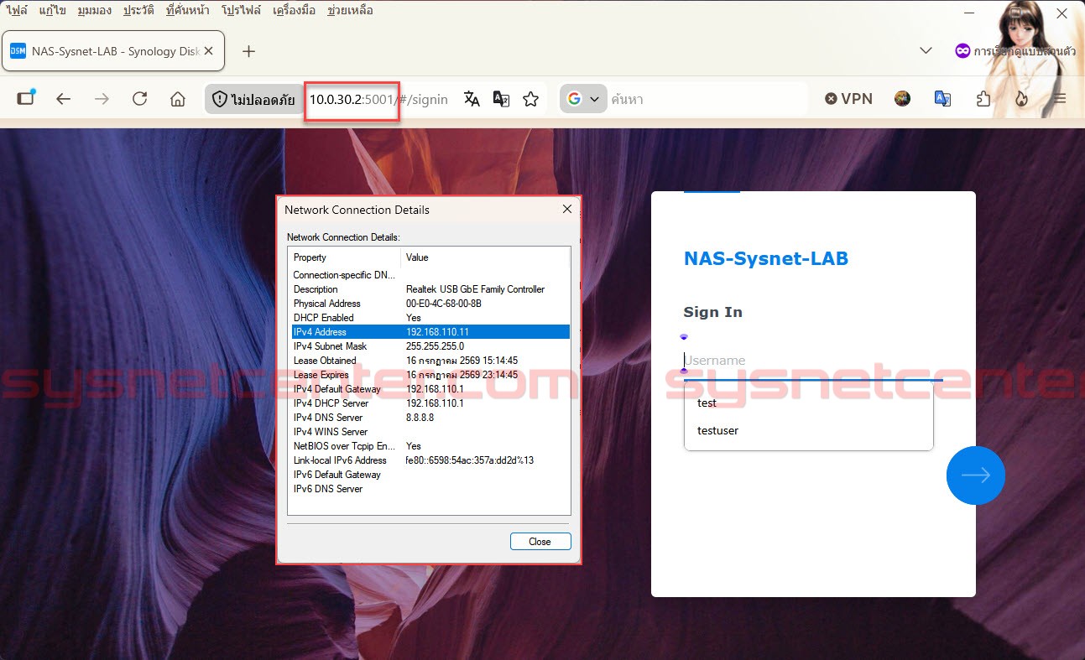Open the Google search engine dropdown
This screenshot has height=660, width=1085.
(584, 99)
